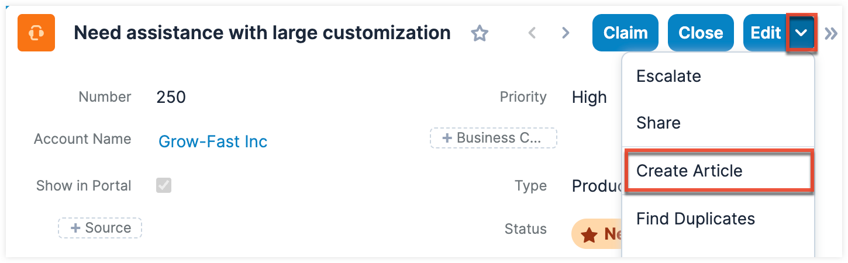
Task: Click the orange Cases module headset icon
Action: click(x=36, y=33)
